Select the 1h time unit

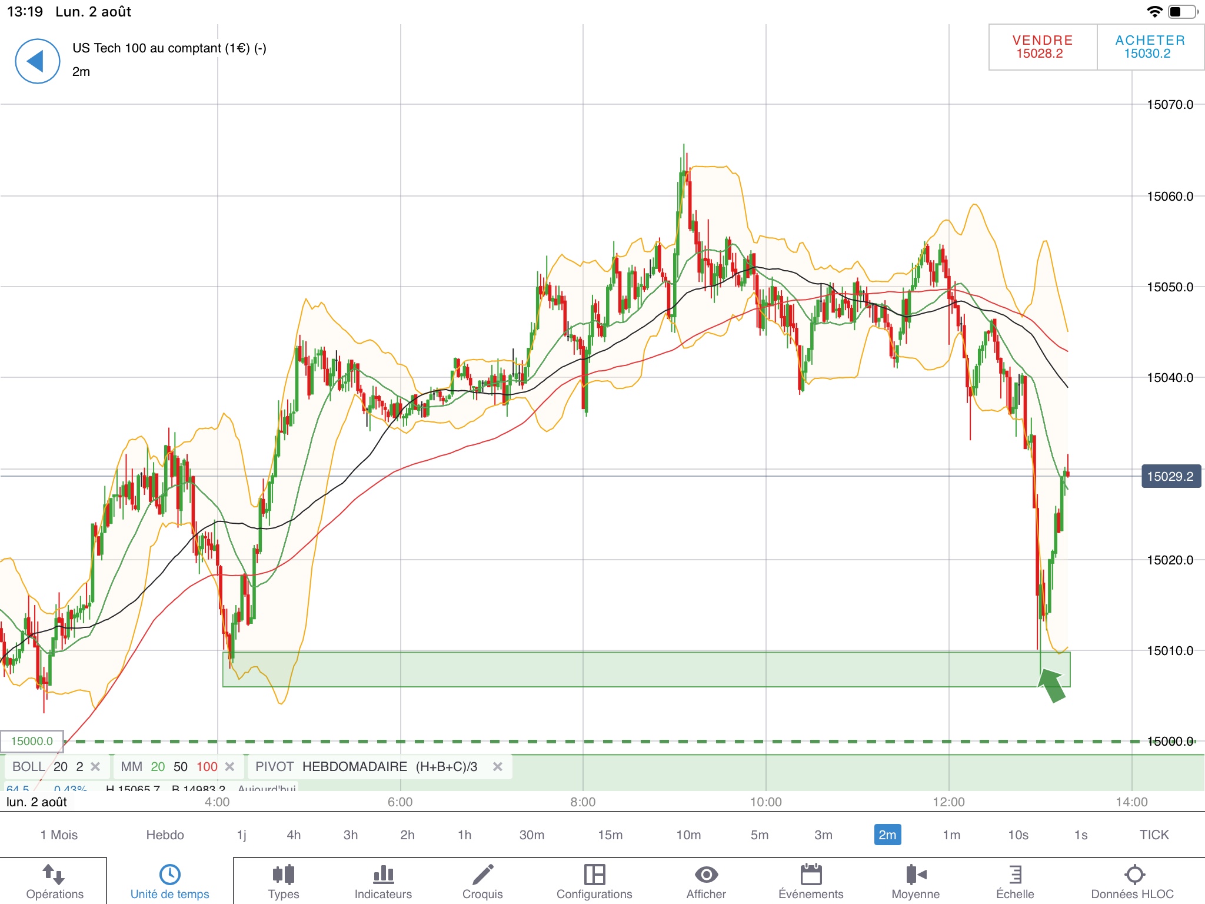tap(464, 835)
